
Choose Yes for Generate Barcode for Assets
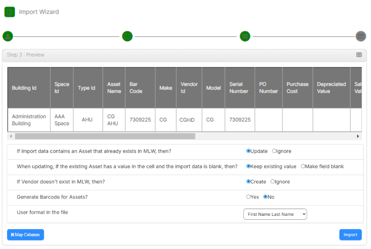[248, 197]
